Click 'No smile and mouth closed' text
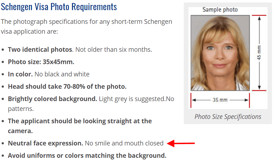Screen dimensions: 278x163 124,143
